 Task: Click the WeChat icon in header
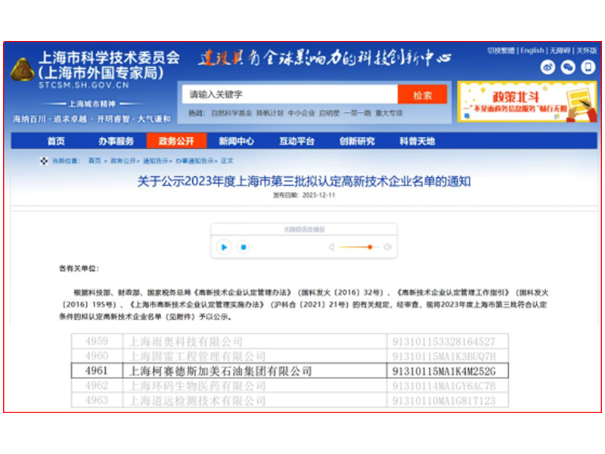tap(568, 67)
